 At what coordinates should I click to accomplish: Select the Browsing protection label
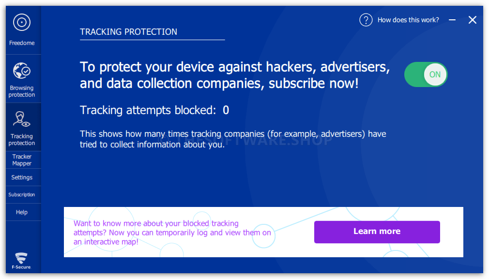[x=22, y=91]
